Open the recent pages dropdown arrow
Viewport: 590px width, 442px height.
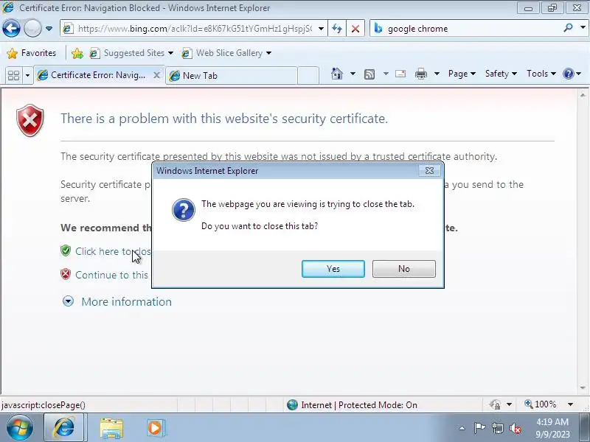49,29
